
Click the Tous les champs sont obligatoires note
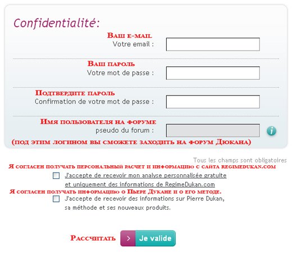pyautogui.click(x=240, y=160)
